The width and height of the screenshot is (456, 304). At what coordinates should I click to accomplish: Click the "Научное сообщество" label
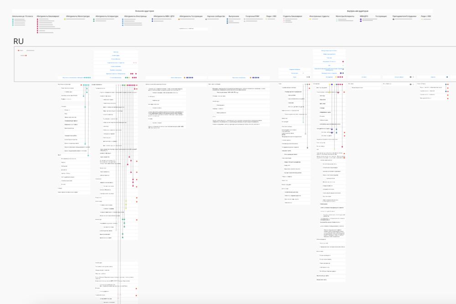(x=215, y=16)
